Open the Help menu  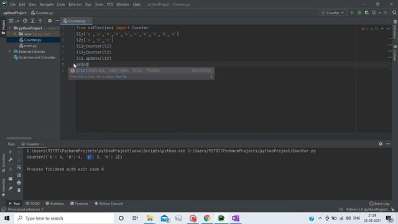[137, 4]
